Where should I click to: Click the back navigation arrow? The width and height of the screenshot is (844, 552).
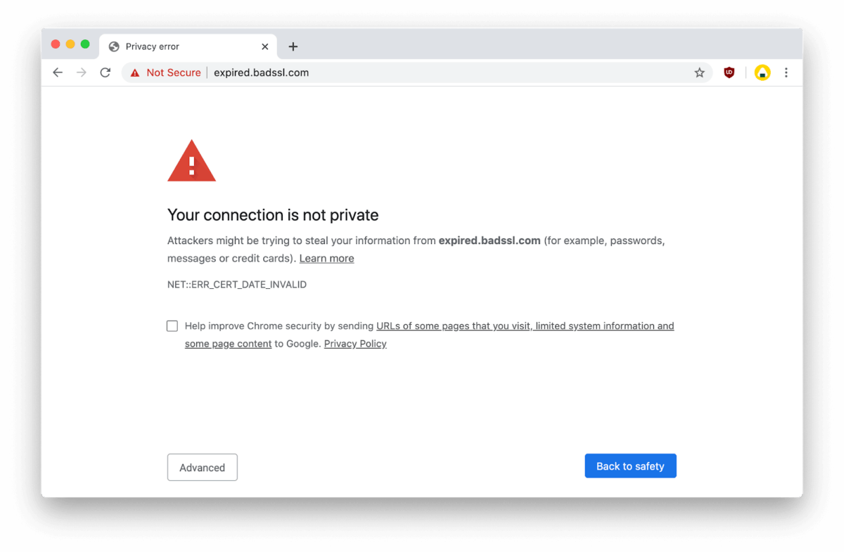coord(58,72)
